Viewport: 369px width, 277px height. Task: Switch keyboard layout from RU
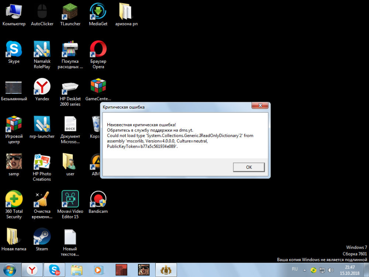pyautogui.click(x=294, y=269)
